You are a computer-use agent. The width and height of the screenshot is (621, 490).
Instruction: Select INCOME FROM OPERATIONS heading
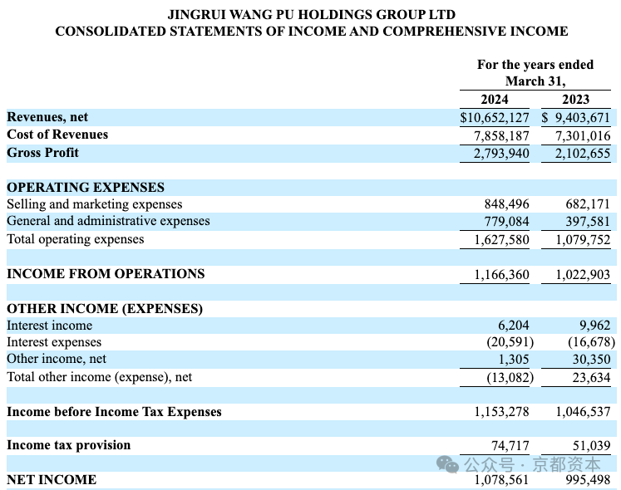(106, 274)
